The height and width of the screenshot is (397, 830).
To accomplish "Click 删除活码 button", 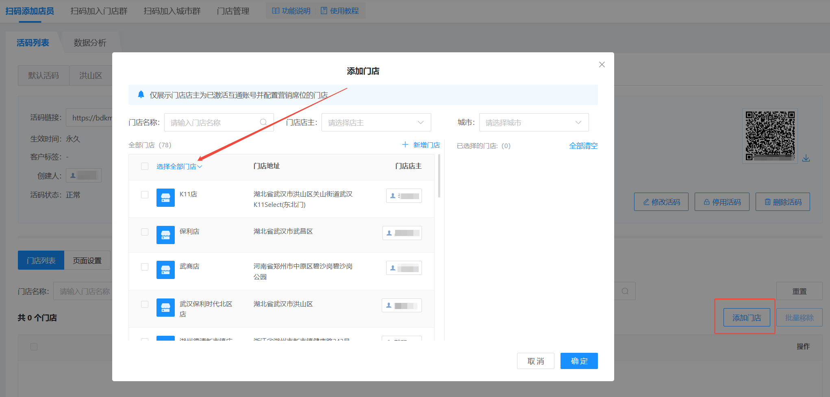I will click(x=783, y=202).
